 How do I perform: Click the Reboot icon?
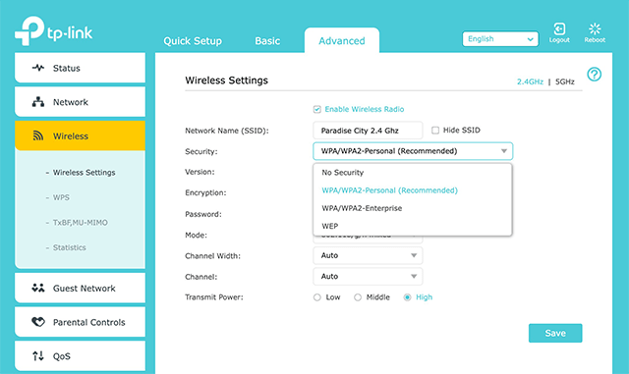(x=595, y=28)
